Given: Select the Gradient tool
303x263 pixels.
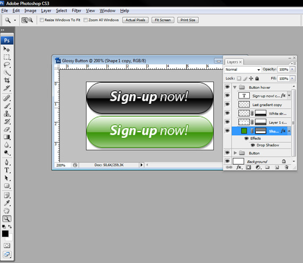Looking at the screenshot, I should 6,137.
